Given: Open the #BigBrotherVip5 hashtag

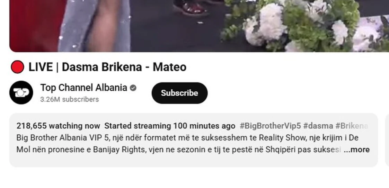Looking at the screenshot, I should tap(270, 126).
